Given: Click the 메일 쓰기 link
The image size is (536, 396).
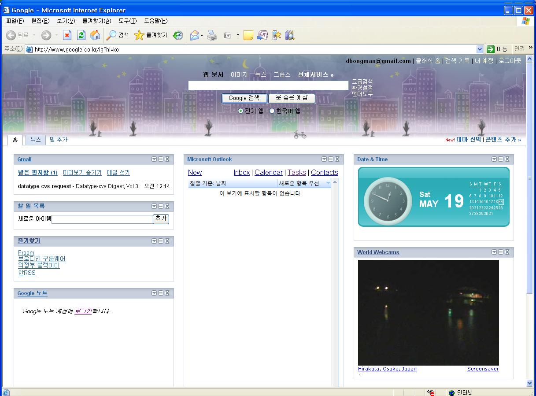Looking at the screenshot, I should click(118, 173).
